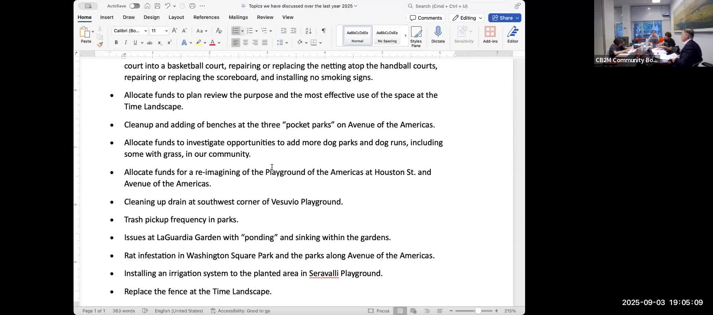Click the Focus mode button
The image size is (713, 315).
click(x=379, y=311)
